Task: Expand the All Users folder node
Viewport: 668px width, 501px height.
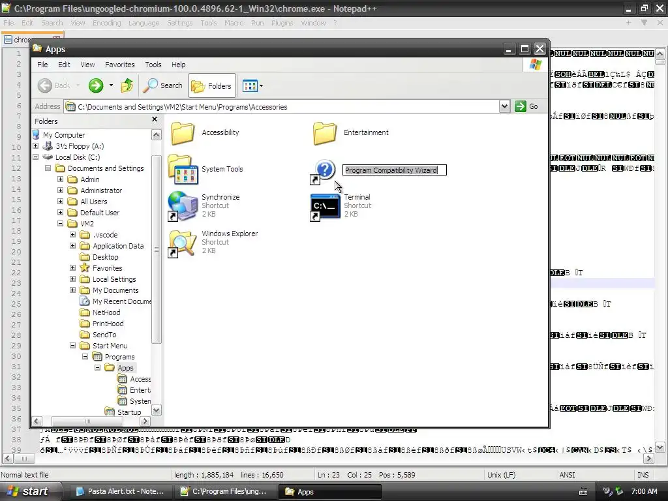Action: [61, 202]
